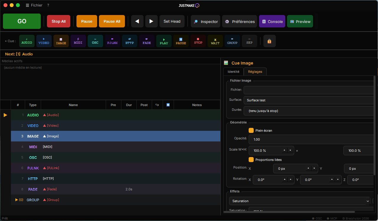Click the green GO button
The image size is (378, 221).
click(22, 21)
